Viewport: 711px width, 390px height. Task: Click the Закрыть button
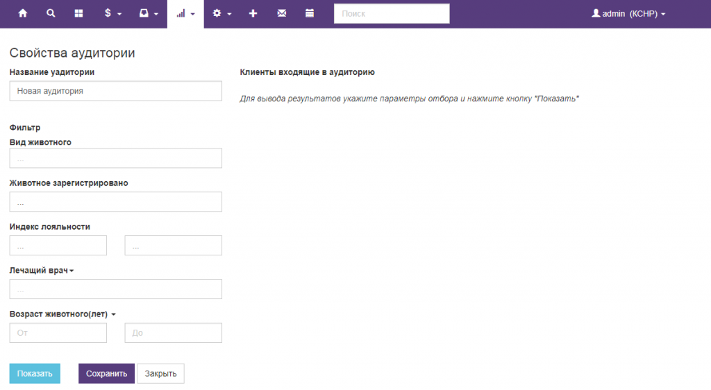[160, 374]
